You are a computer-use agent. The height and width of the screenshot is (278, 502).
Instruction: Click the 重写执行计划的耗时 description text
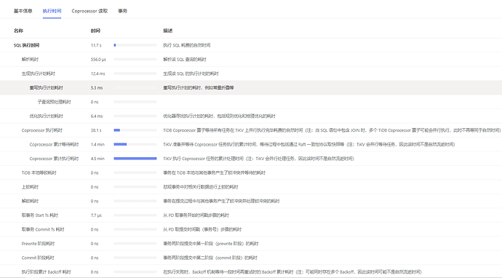[x=199, y=88]
